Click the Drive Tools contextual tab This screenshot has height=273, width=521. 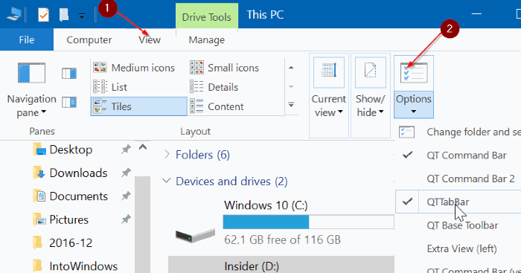(x=207, y=16)
